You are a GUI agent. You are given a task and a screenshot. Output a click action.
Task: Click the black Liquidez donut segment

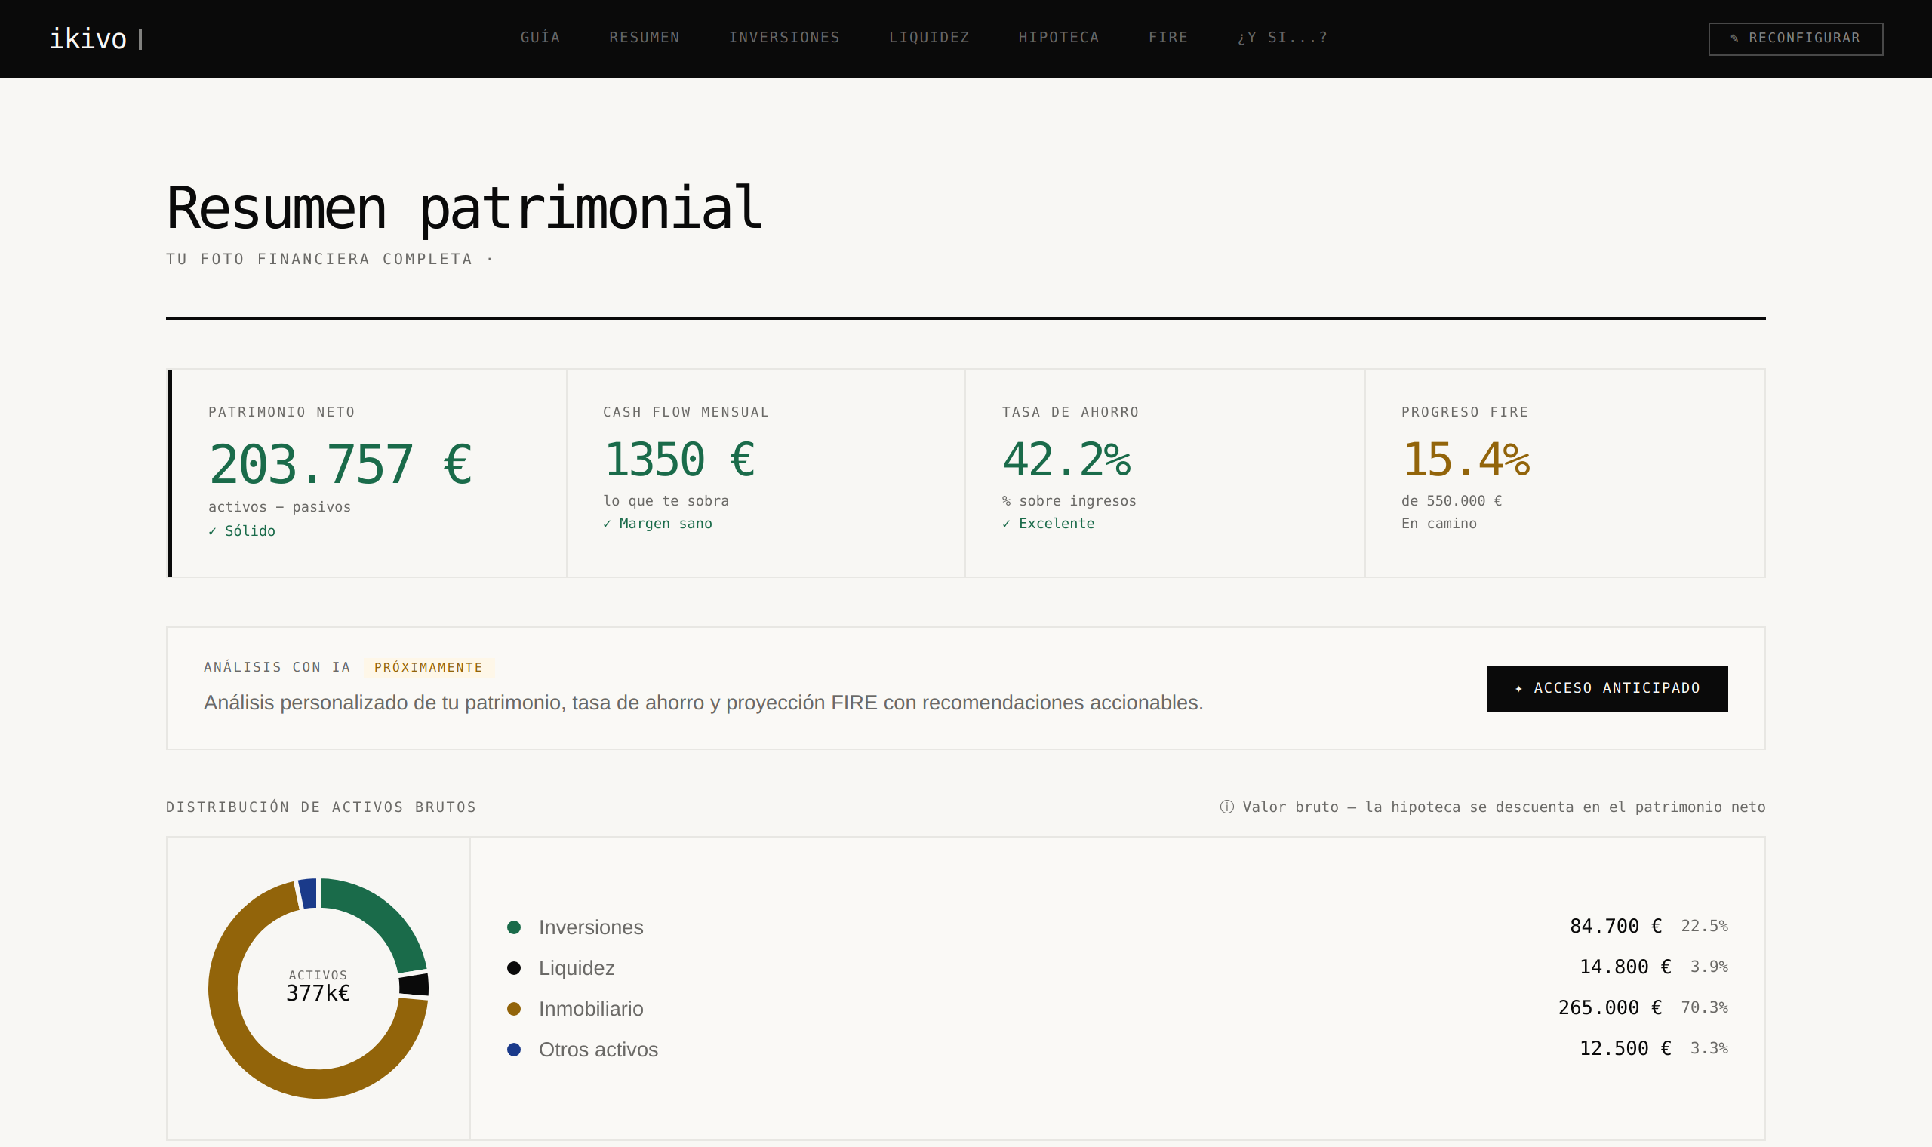pyautogui.click(x=414, y=985)
